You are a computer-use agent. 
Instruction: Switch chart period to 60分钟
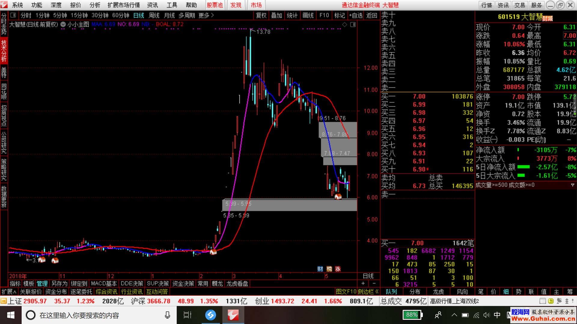pos(121,15)
